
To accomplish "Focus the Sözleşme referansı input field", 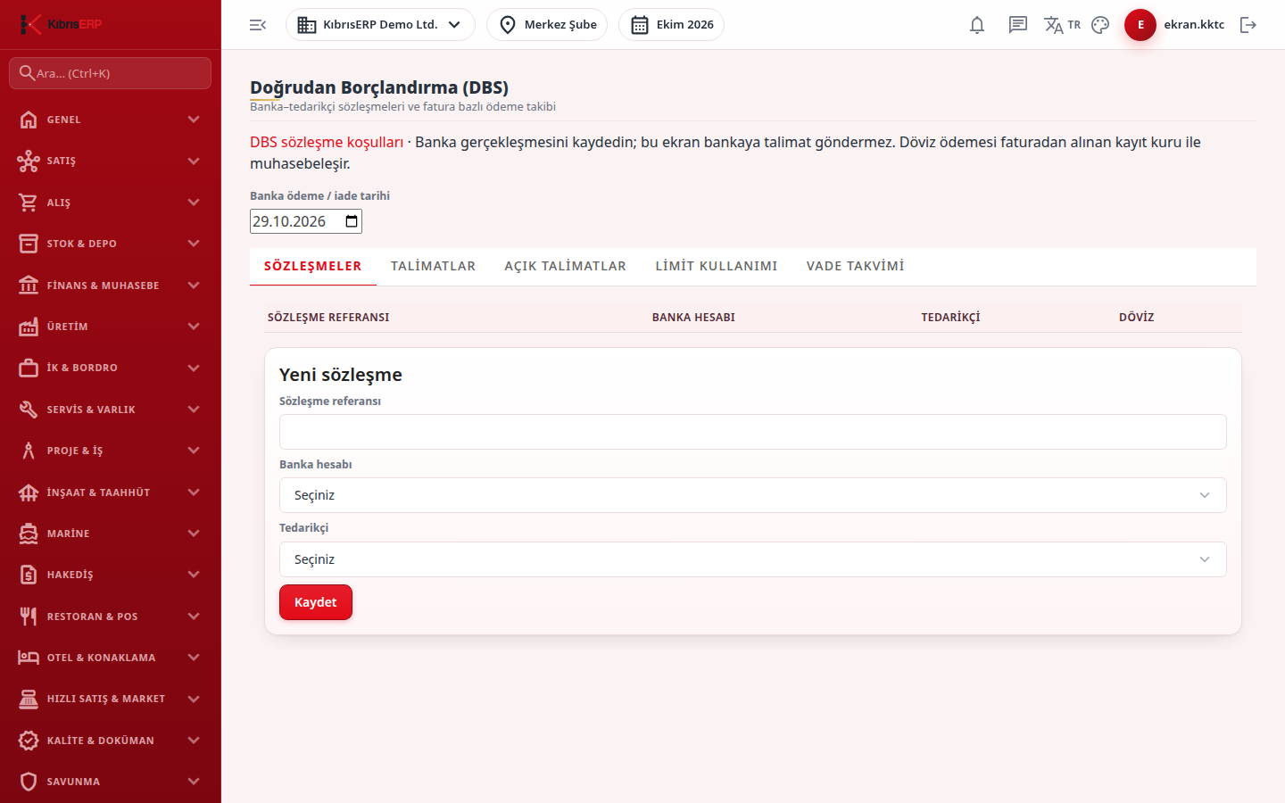I will [x=753, y=432].
